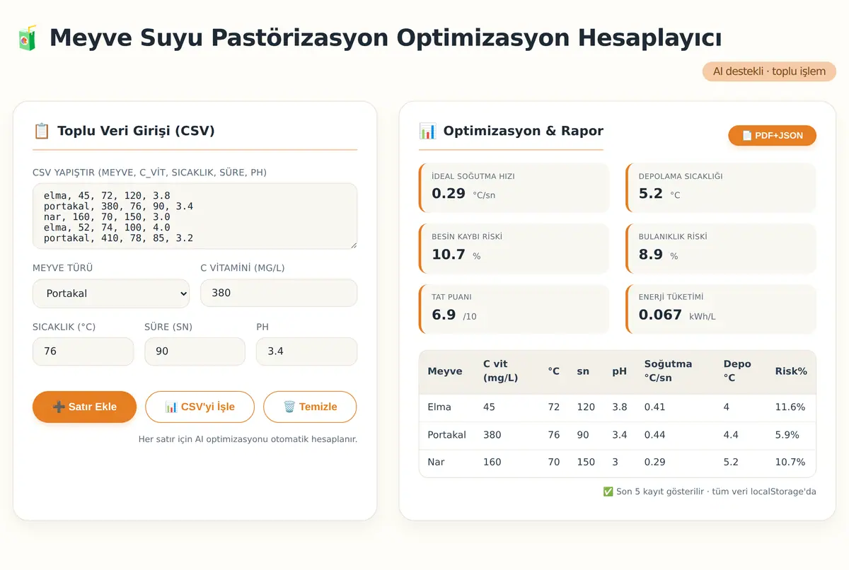Click the green checkmark icon in footer note
Screen dimensions: 849x570
pyautogui.click(x=608, y=492)
